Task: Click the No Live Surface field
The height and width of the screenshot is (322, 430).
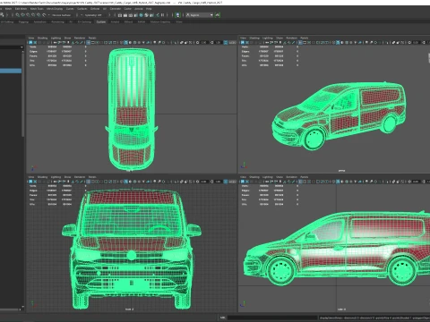Action: pos(62,15)
